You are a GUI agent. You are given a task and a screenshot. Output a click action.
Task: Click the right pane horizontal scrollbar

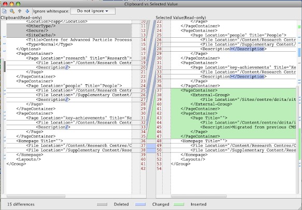(199, 196)
